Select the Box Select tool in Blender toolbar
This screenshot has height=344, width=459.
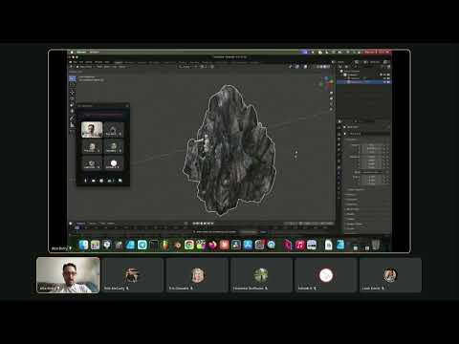[73, 78]
